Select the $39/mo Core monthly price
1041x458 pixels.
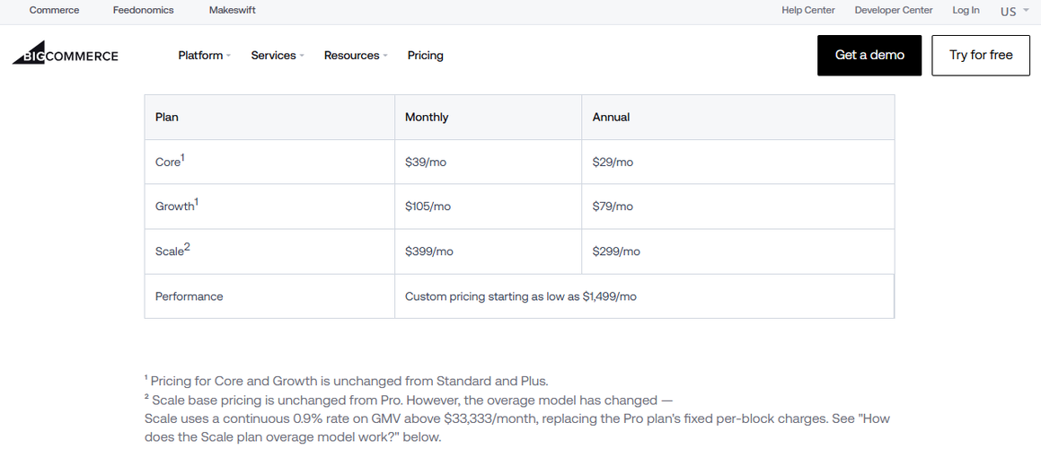tap(426, 163)
